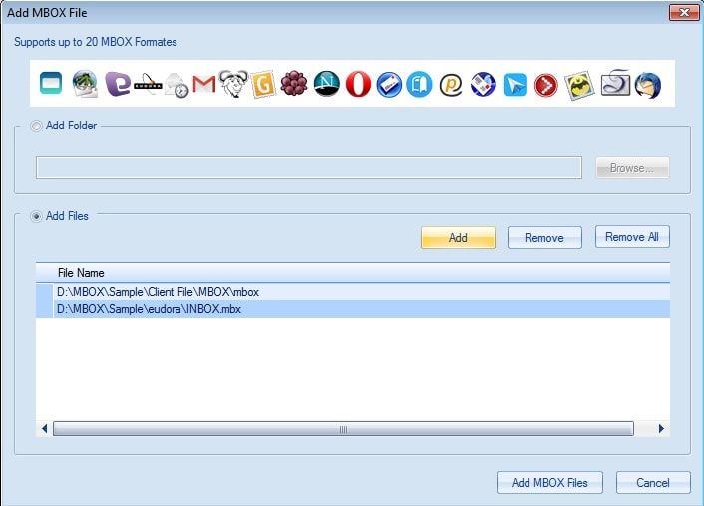This screenshot has width=704, height=506.
Task: Click the disabled Browse... button
Action: click(x=632, y=168)
